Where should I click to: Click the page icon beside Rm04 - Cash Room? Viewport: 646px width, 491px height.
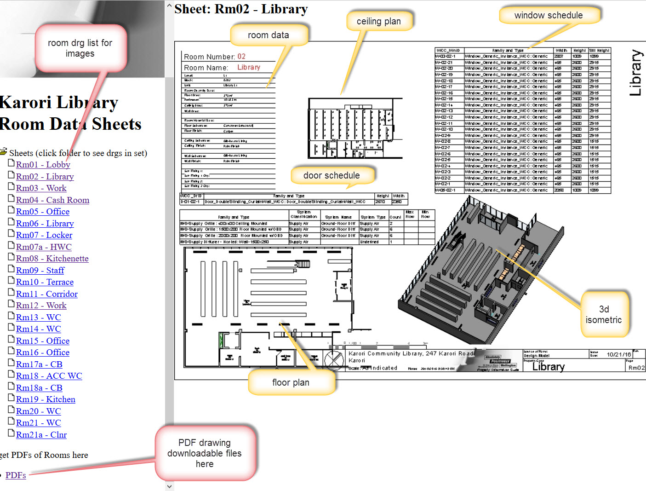tap(11, 198)
